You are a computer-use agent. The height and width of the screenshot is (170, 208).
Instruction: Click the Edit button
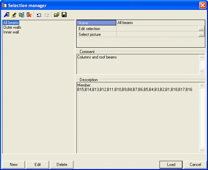coord(38,165)
